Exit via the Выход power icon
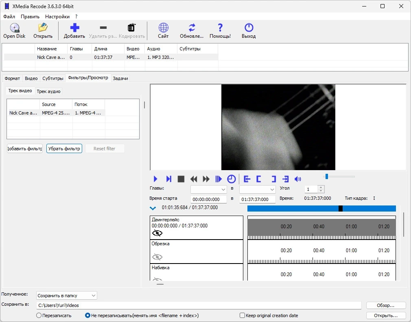Screen dimensions: 411x322 coord(249,28)
